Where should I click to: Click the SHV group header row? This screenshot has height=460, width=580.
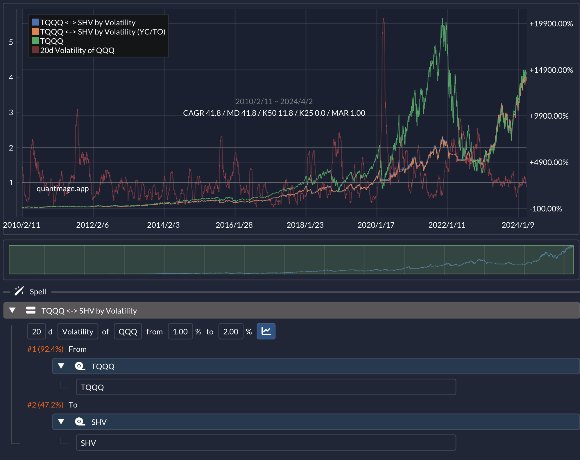[x=316, y=422]
